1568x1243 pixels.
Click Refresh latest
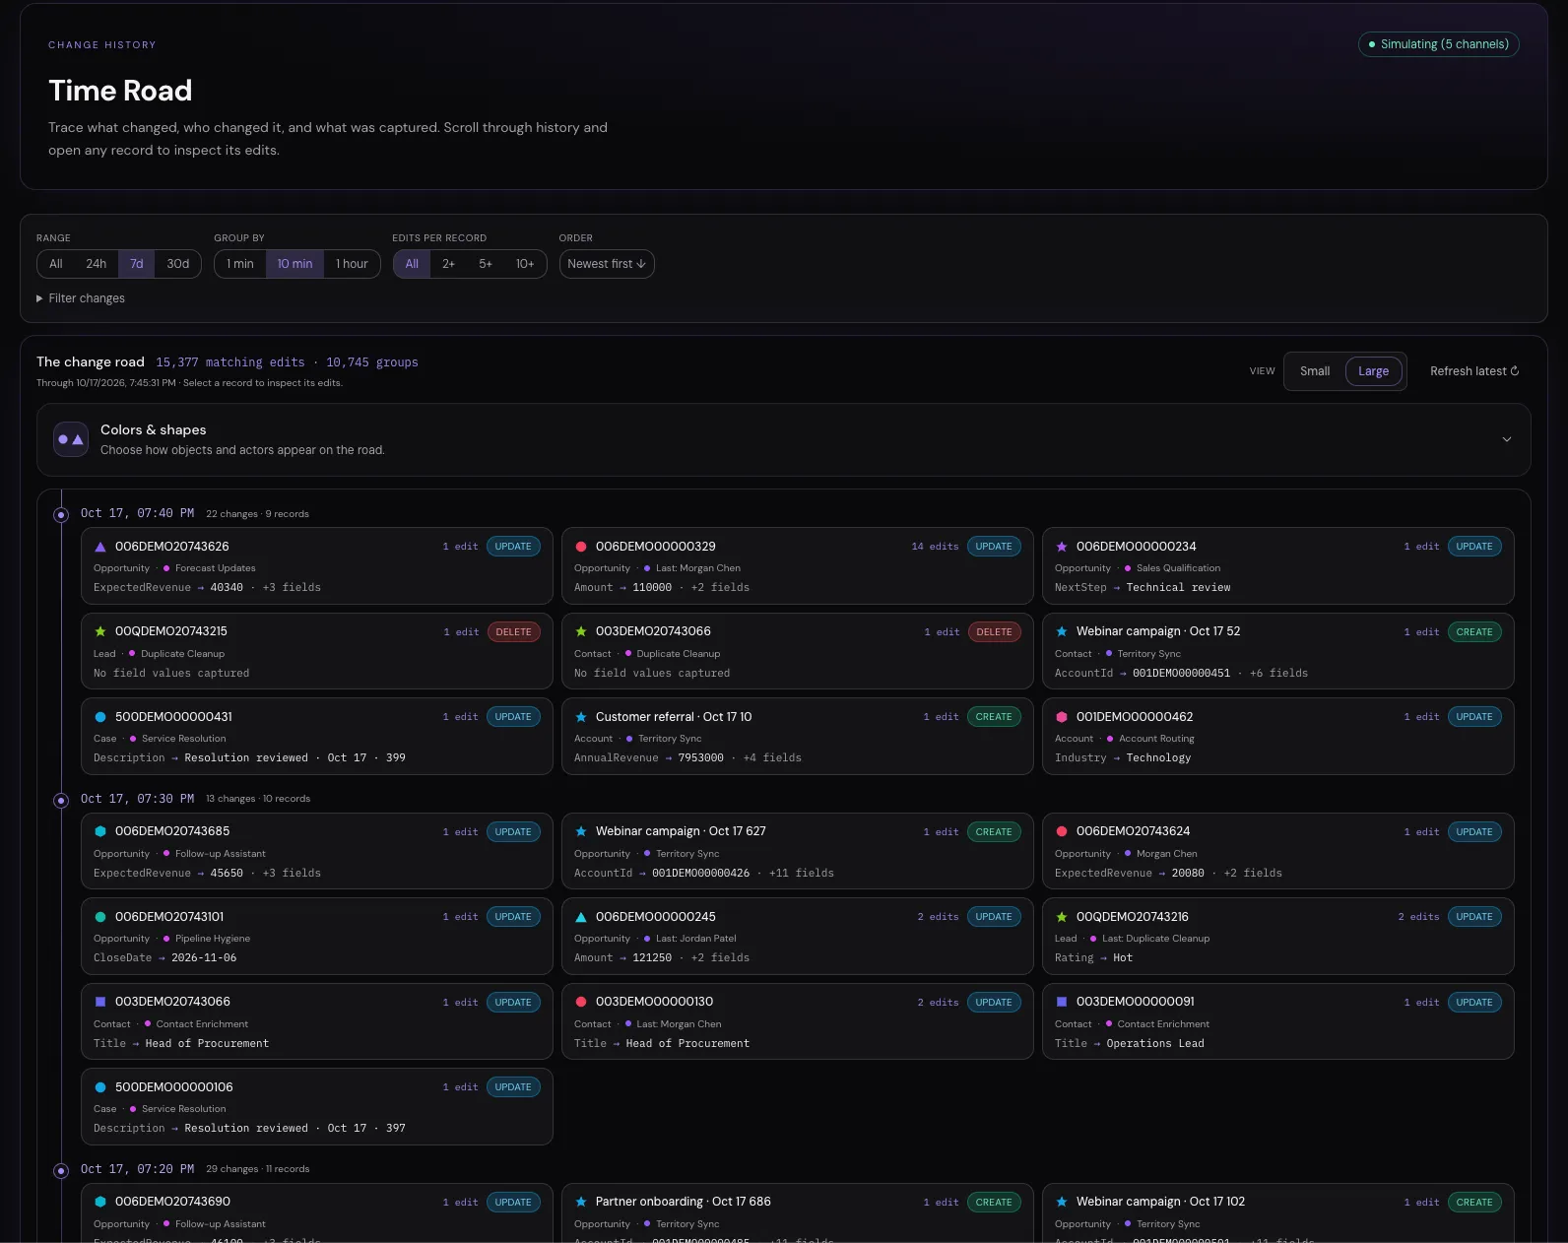[x=1474, y=371]
